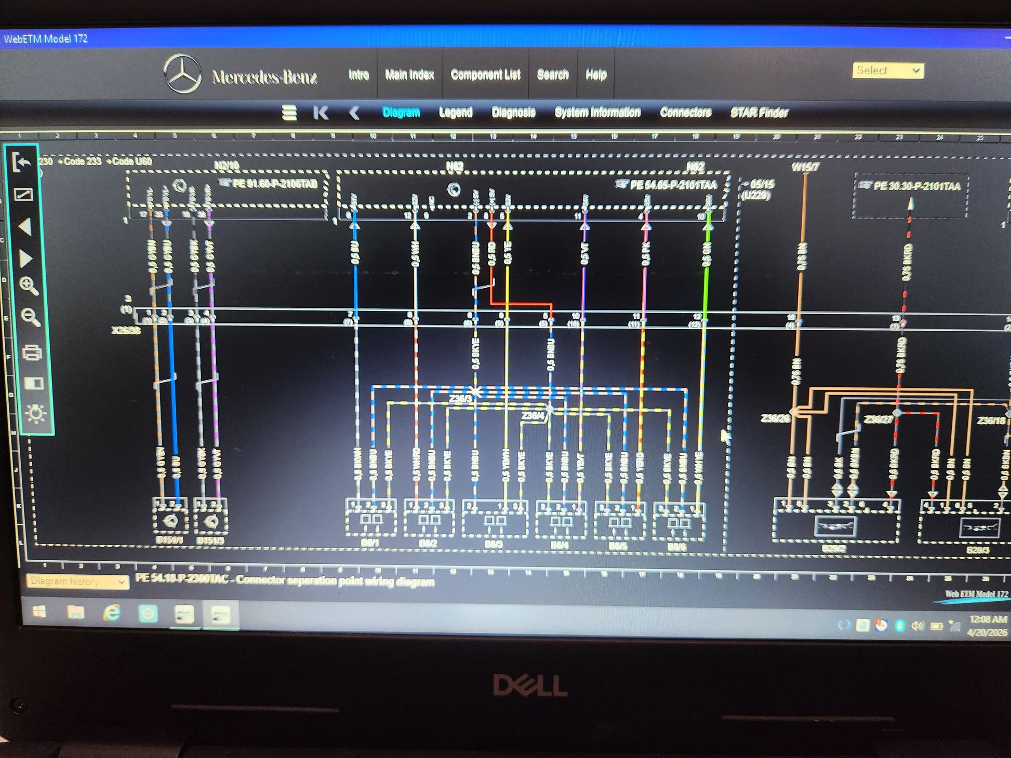The height and width of the screenshot is (758, 1011).
Task: Switch to the Diagram tab
Action: pos(401,112)
